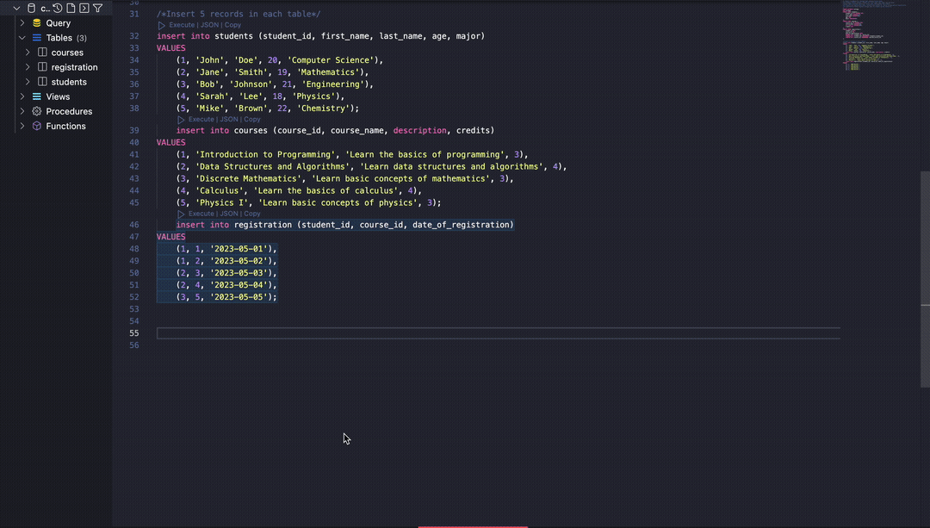Copy the insert into registration statement
This screenshot has height=528, width=930.
[x=252, y=214]
